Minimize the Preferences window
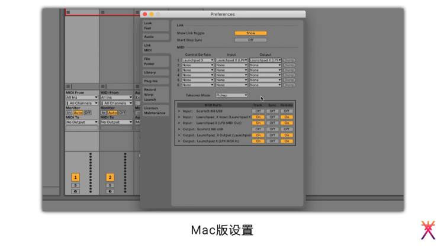This screenshot has width=444, height=251. 152,14
